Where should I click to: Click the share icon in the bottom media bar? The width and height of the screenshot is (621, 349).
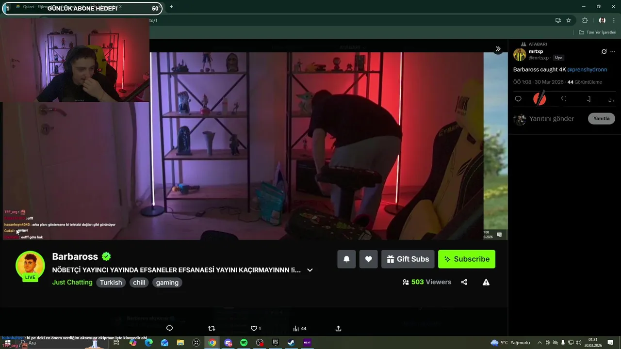(339, 328)
